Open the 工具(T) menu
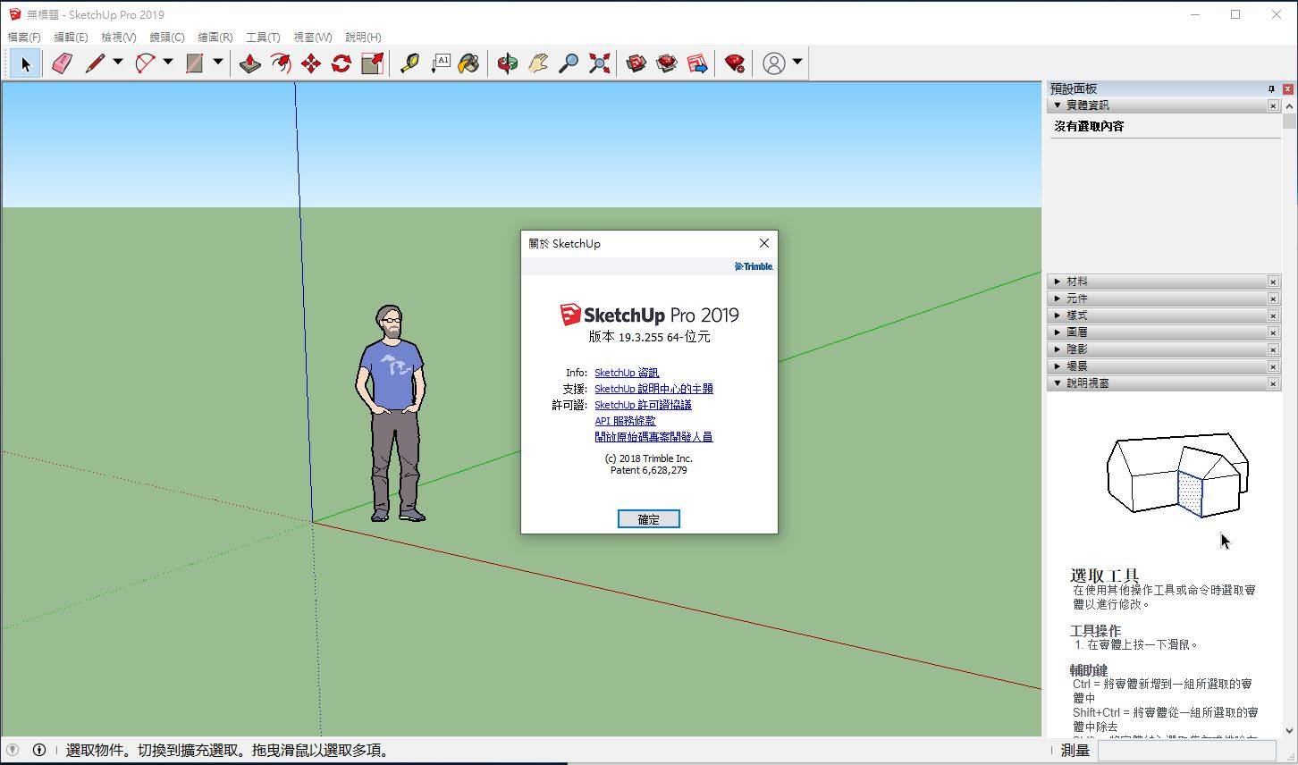The image size is (1298, 765). [x=263, y=37]
